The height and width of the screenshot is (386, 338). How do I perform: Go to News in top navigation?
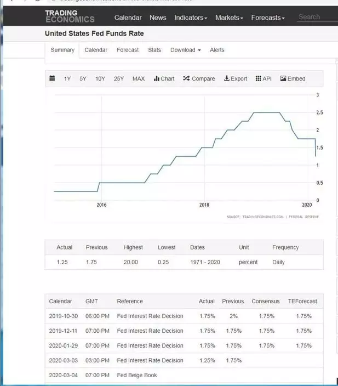pyautogui.click(x=158, y=18)
